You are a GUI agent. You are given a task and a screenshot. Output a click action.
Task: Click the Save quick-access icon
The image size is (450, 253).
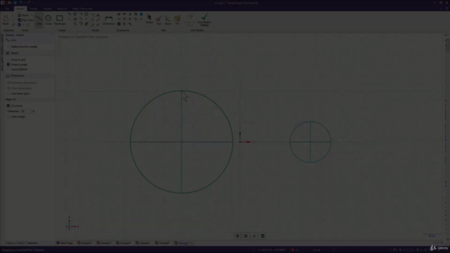15,3
